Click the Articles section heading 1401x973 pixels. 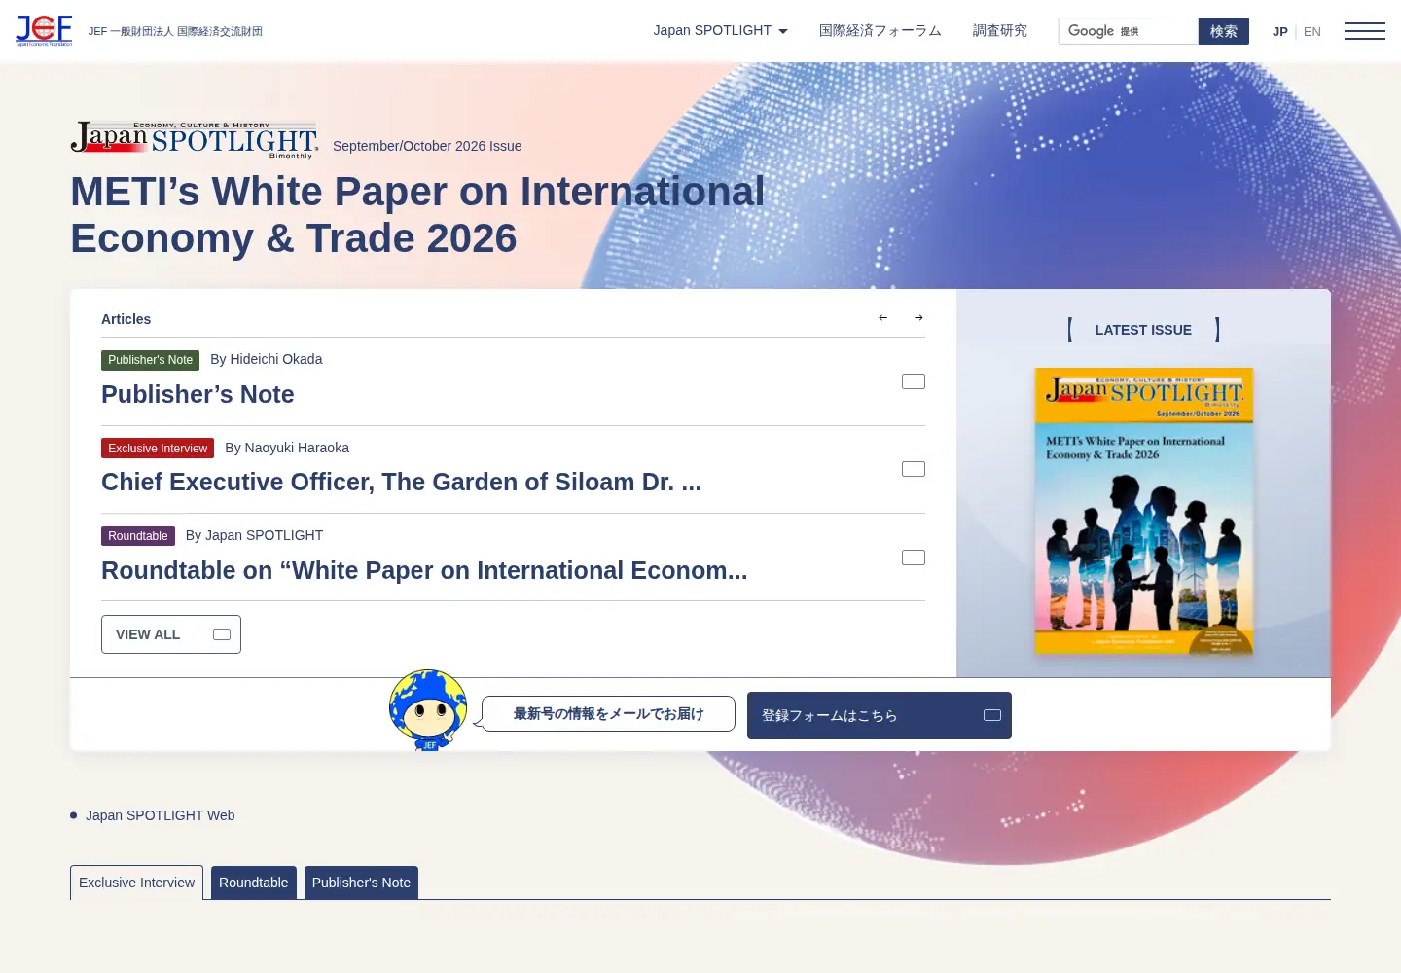pos(126,319)
